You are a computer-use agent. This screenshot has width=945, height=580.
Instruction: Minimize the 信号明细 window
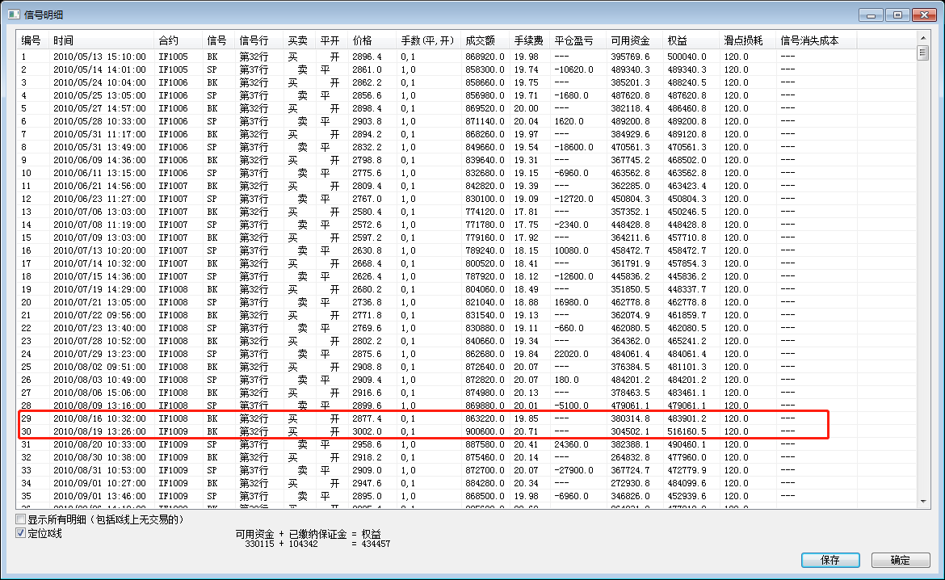[x=871, y=15]
